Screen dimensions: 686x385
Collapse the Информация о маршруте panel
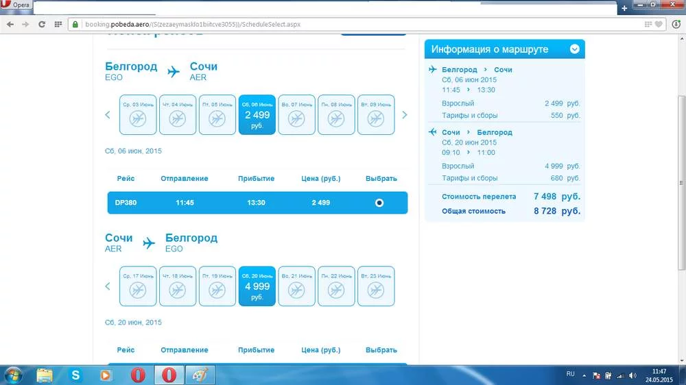pos(574,49)
